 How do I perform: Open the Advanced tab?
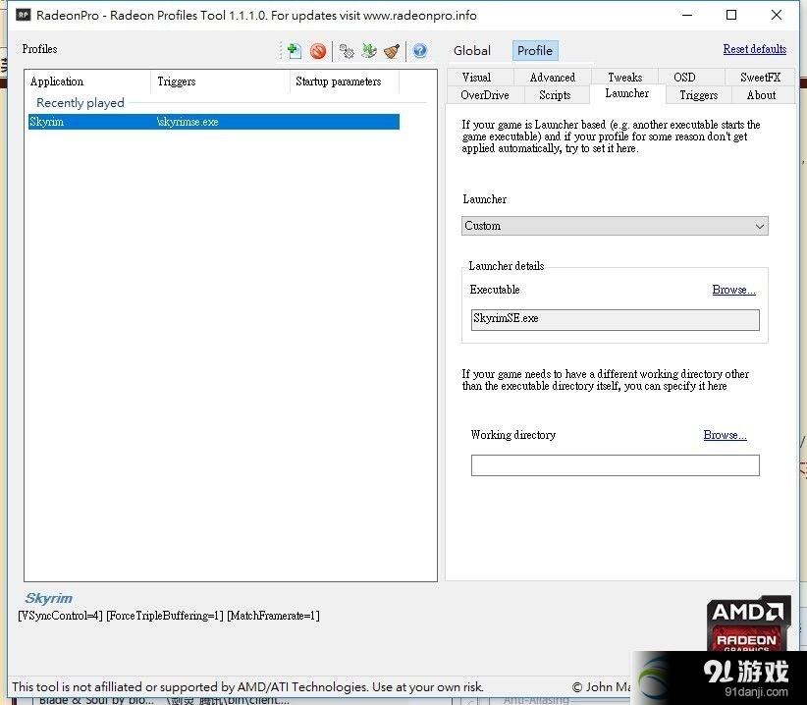pos(553,78)
